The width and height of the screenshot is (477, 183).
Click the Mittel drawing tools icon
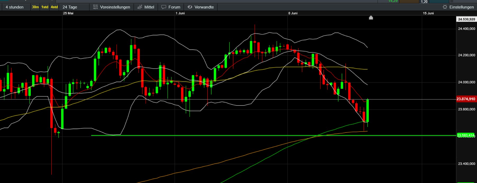140,7
